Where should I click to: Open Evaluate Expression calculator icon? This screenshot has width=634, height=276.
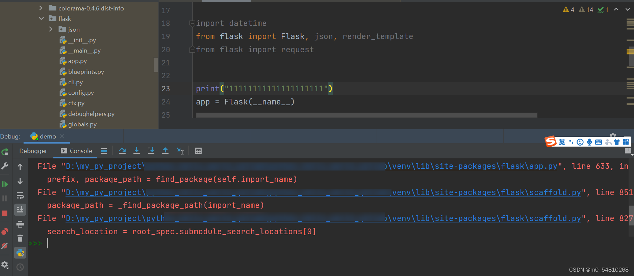point(198,151)
